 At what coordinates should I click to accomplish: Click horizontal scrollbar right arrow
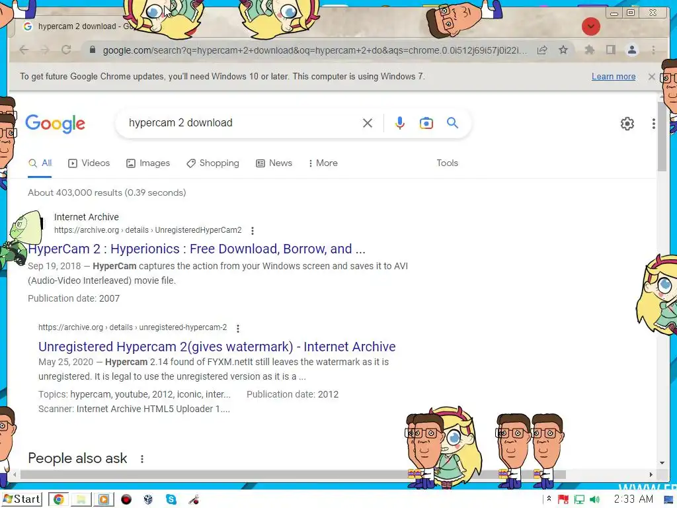(x=651, y=474)
